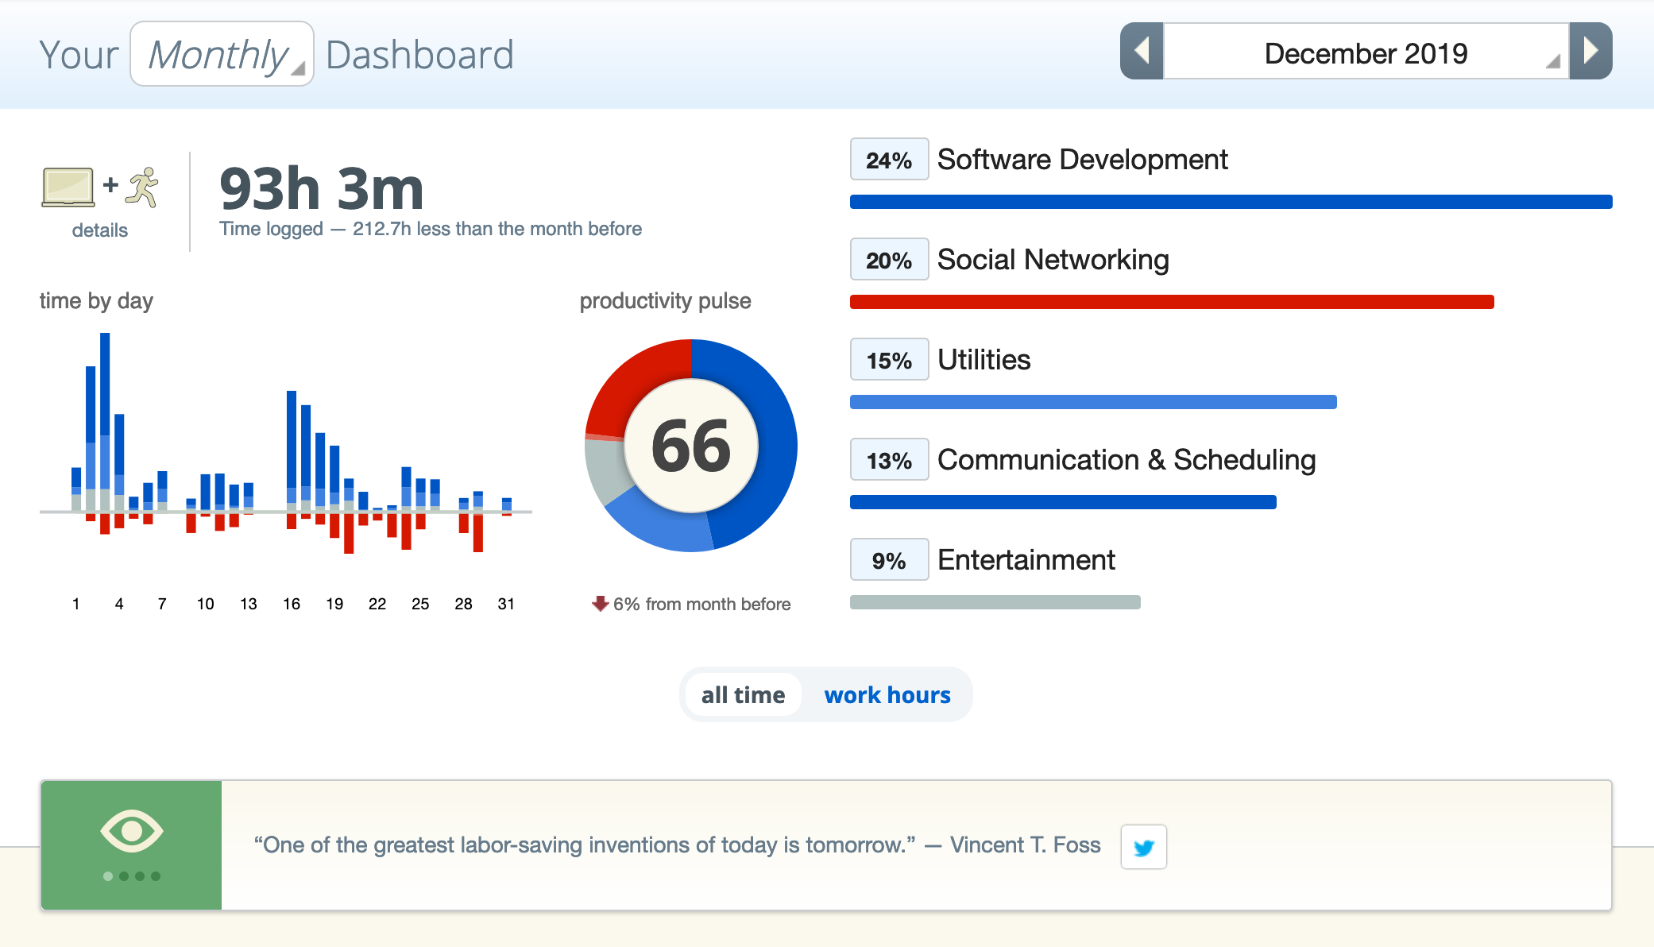Switch to the all time view
Screen dimensions: 1654x947
click(x=743, y=695)
